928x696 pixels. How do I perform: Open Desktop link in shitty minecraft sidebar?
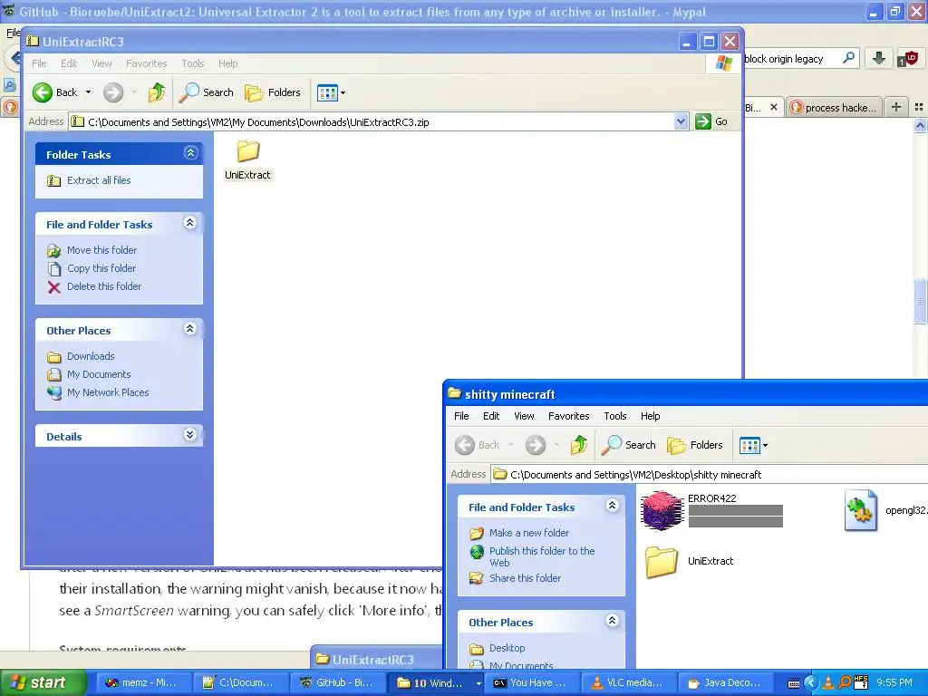point(507,648)
